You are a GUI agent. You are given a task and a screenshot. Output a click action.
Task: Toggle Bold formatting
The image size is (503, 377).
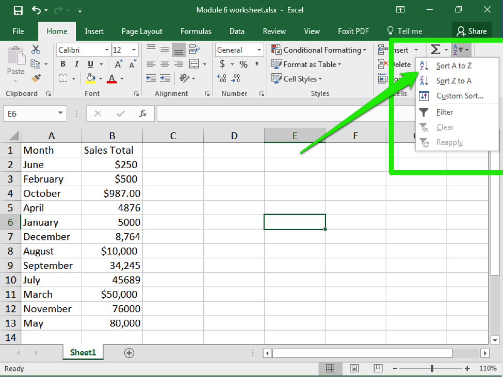click(63, 64)
